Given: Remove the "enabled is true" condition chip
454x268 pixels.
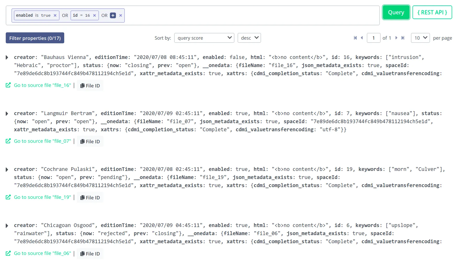Looking at the screenshot, I should (55, 15).
